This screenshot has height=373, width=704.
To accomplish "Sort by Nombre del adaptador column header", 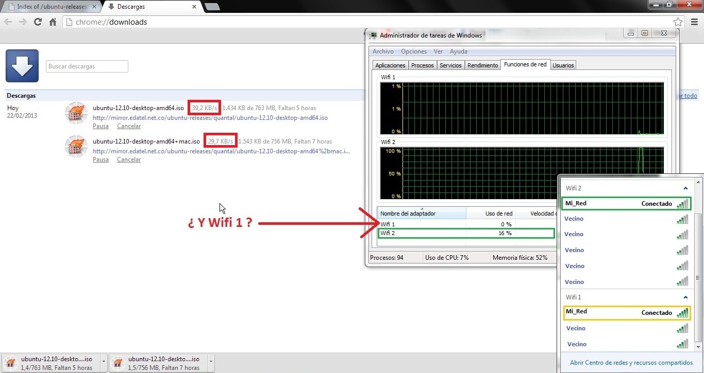I will pyautogui.click(x=422, y=214).
